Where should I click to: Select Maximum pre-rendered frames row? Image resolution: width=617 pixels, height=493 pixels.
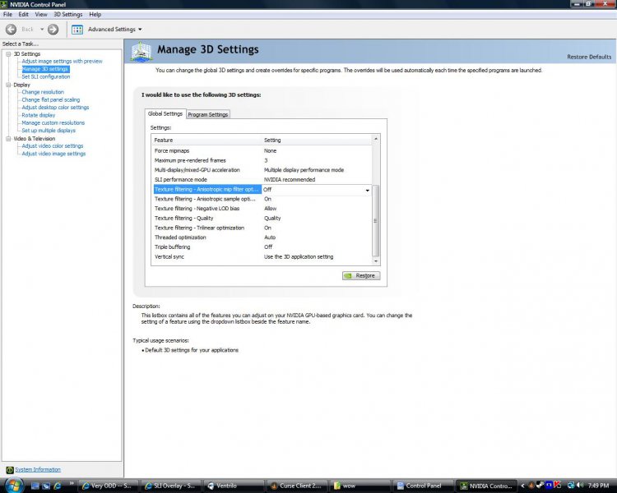pos(262,160)
